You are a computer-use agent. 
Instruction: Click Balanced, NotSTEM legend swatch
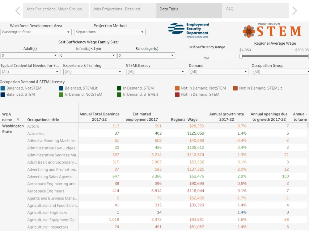[3, 88]
